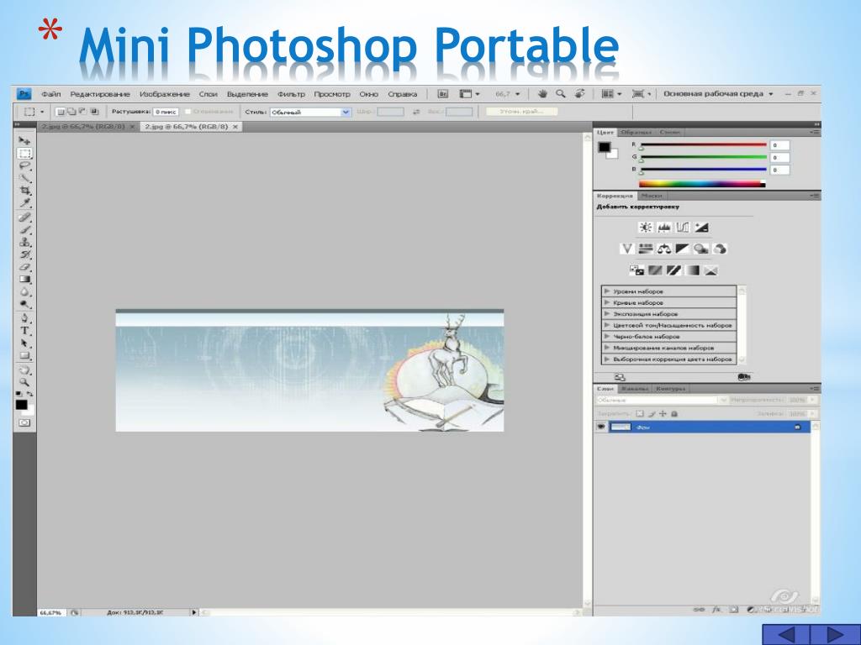The height and width of the screenshot is (645, 861).
Task: Select the Gradient tool
Action: [24, 279]
